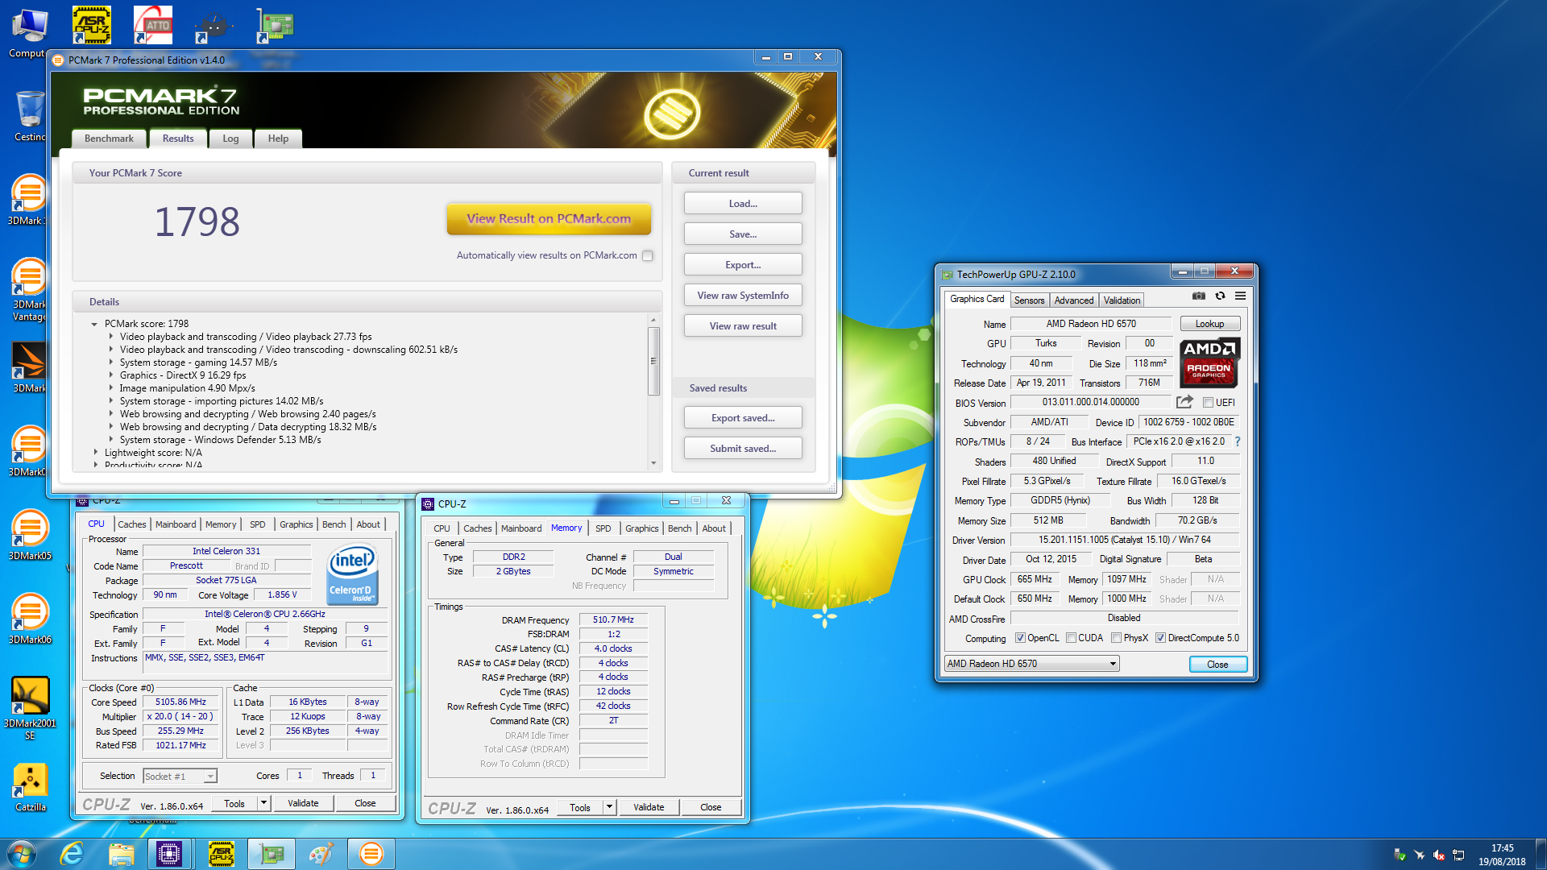Click the clock showing 17:45 in taskbar

[x=1502, y=848]
